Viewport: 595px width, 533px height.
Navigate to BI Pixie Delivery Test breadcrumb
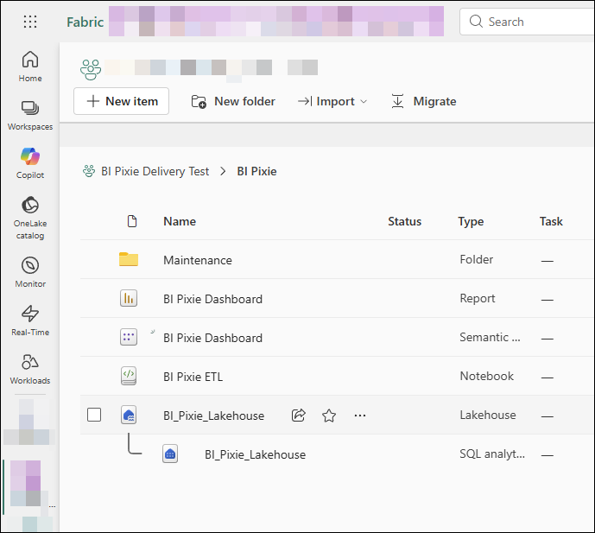155,171
